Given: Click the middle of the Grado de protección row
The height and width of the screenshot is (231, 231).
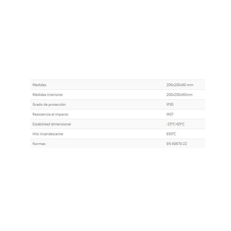Looking at the screenshot, I should pyautogui.click(x=118, y=105).
